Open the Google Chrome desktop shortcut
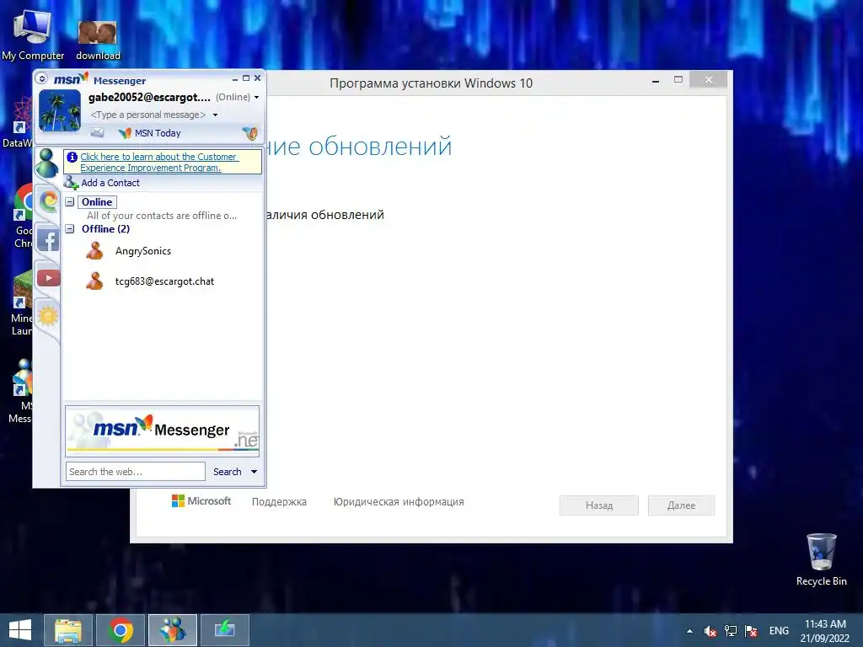This screenshot has height=647, width=863. coord(23,216)
